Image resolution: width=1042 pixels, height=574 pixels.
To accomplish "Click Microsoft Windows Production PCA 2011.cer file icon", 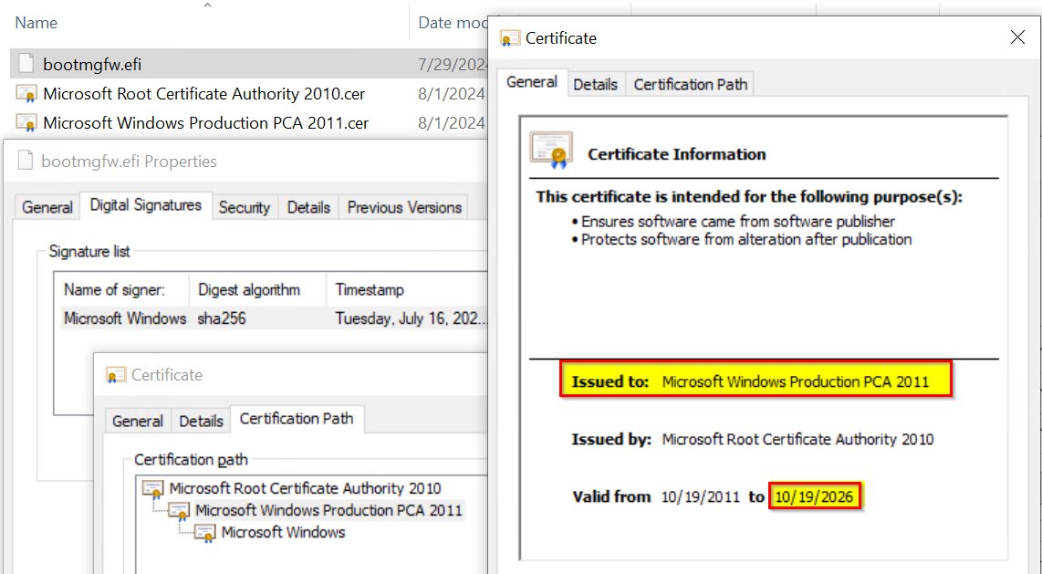I will [26, 123].
